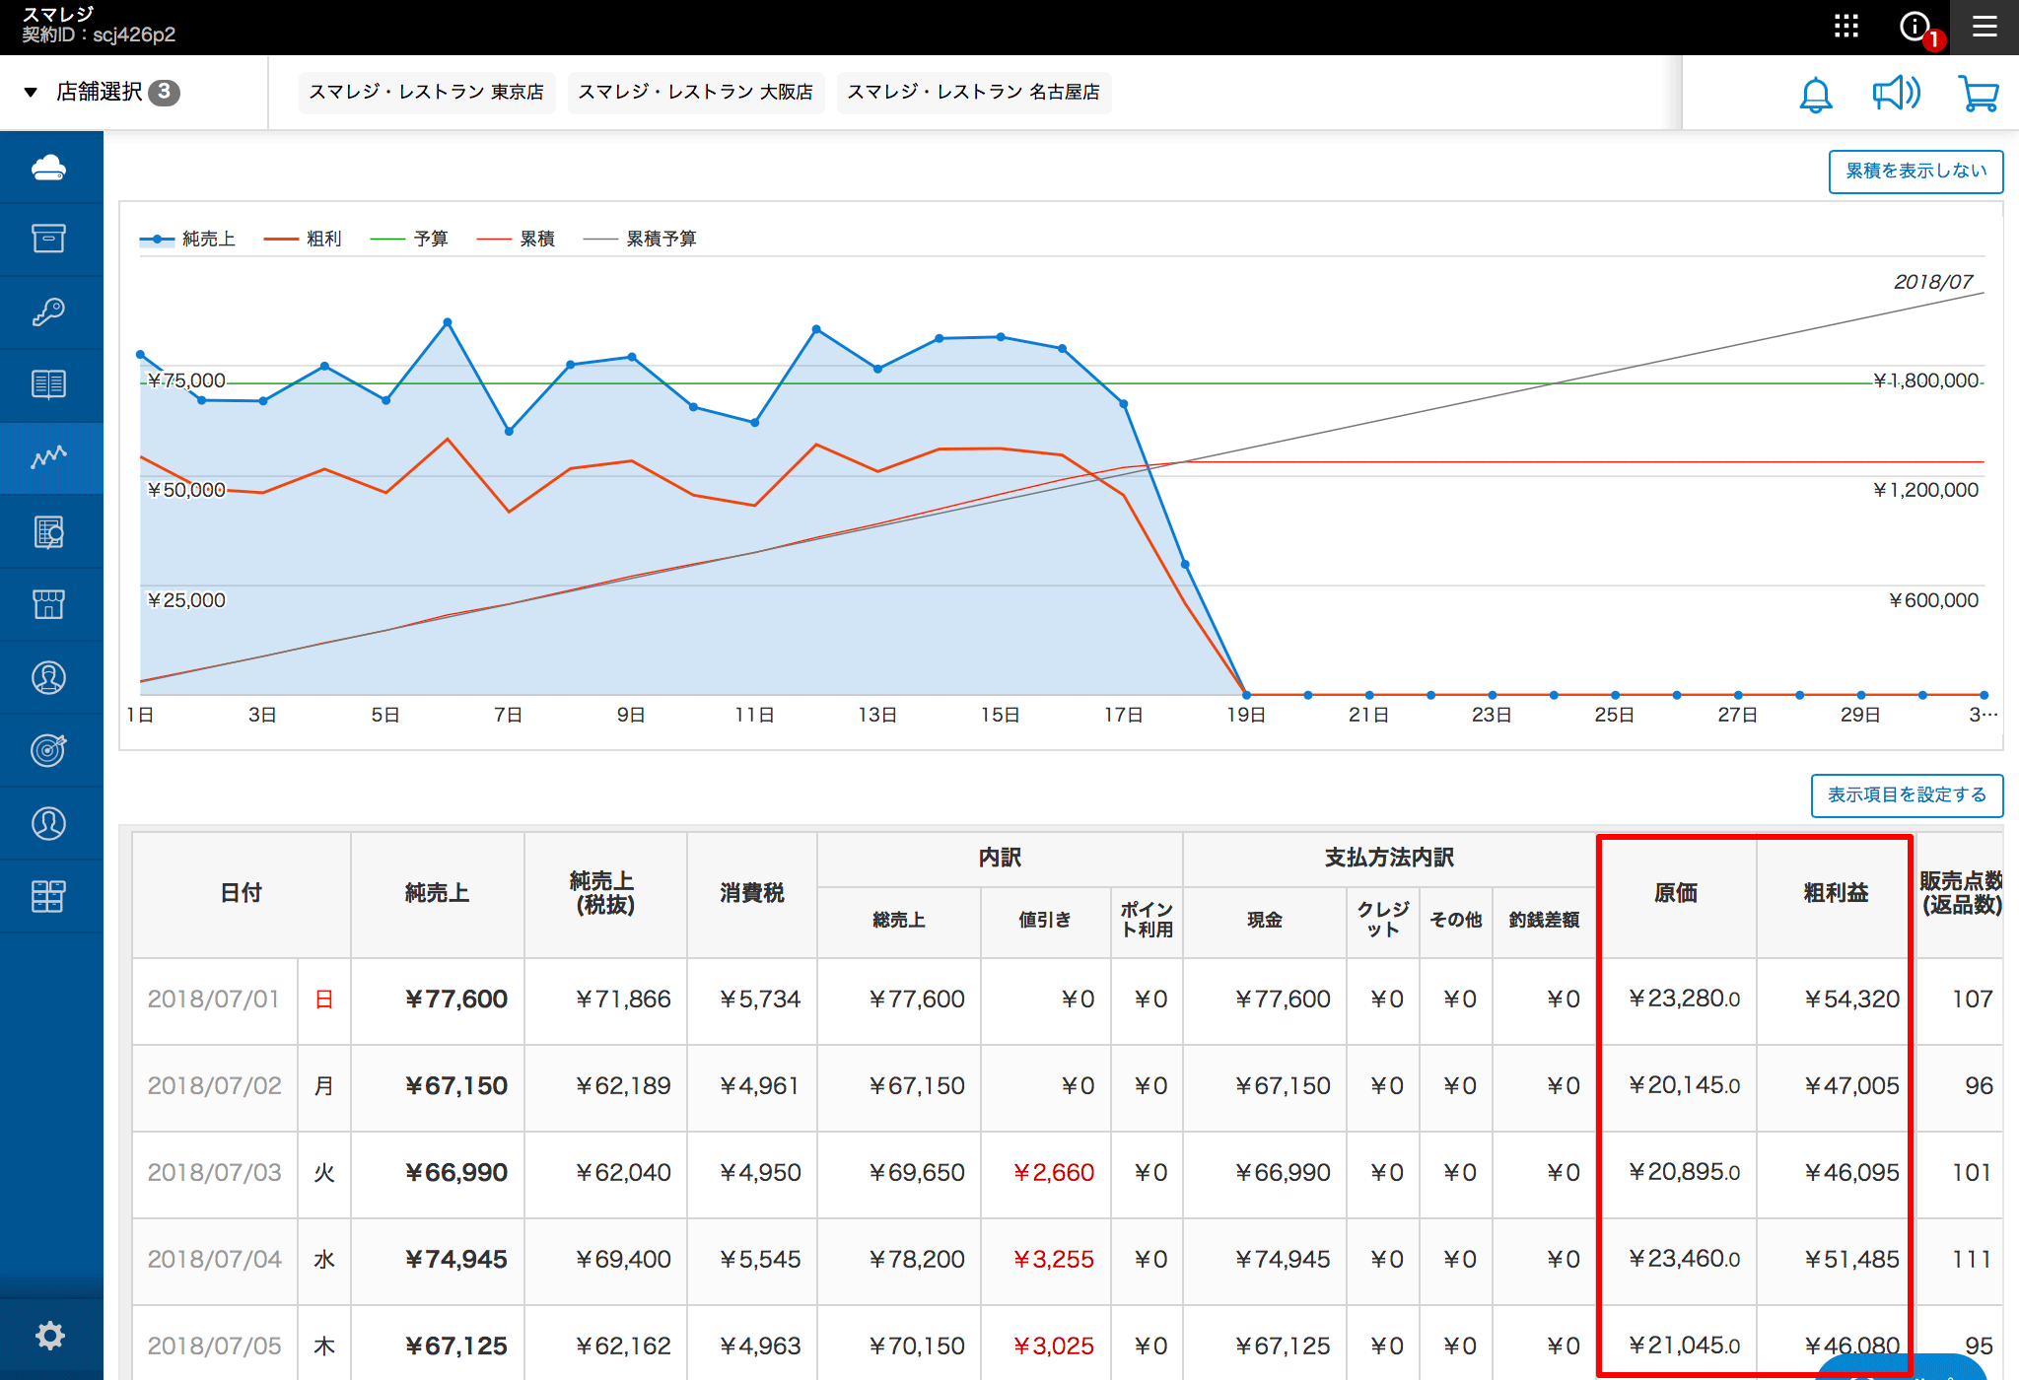
Task: Click the 消費税 column header
Action: click(752, 894)
